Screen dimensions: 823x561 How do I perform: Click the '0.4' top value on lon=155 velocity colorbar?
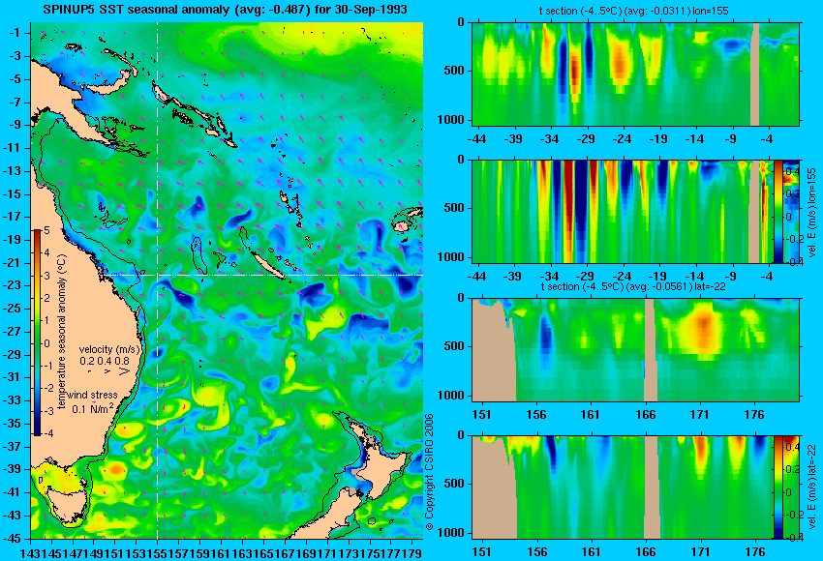pos(791,171)
